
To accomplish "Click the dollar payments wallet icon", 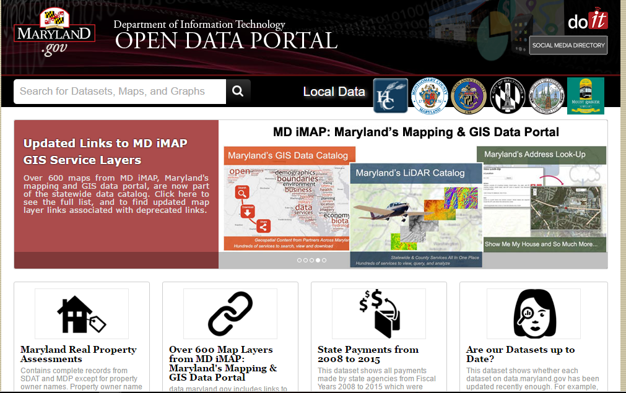I will pyautogui.click(x=380, y=314).
